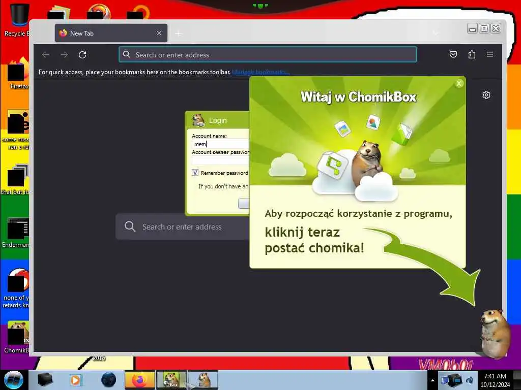521x390 pixels.
Task: Show hidden tray icons arrow
Action: (x=432, y=380)
